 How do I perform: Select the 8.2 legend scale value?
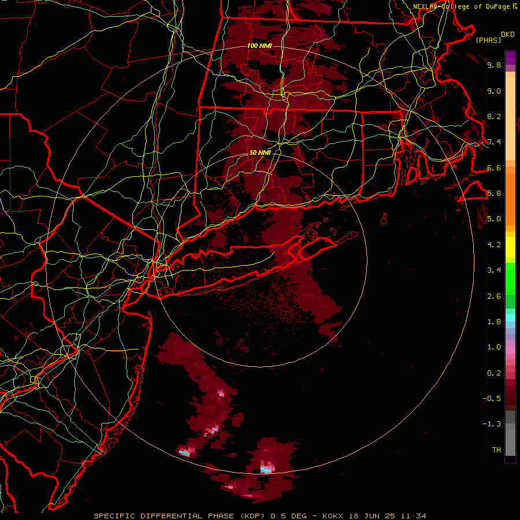tap(494, 116)
